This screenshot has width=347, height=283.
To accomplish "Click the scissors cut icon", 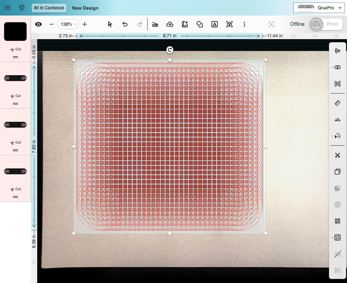I will point(337,155).
